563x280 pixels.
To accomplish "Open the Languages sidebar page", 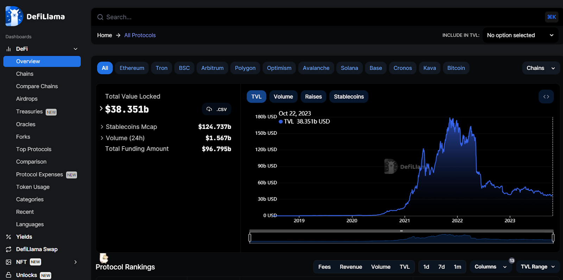I will [30, 224].
